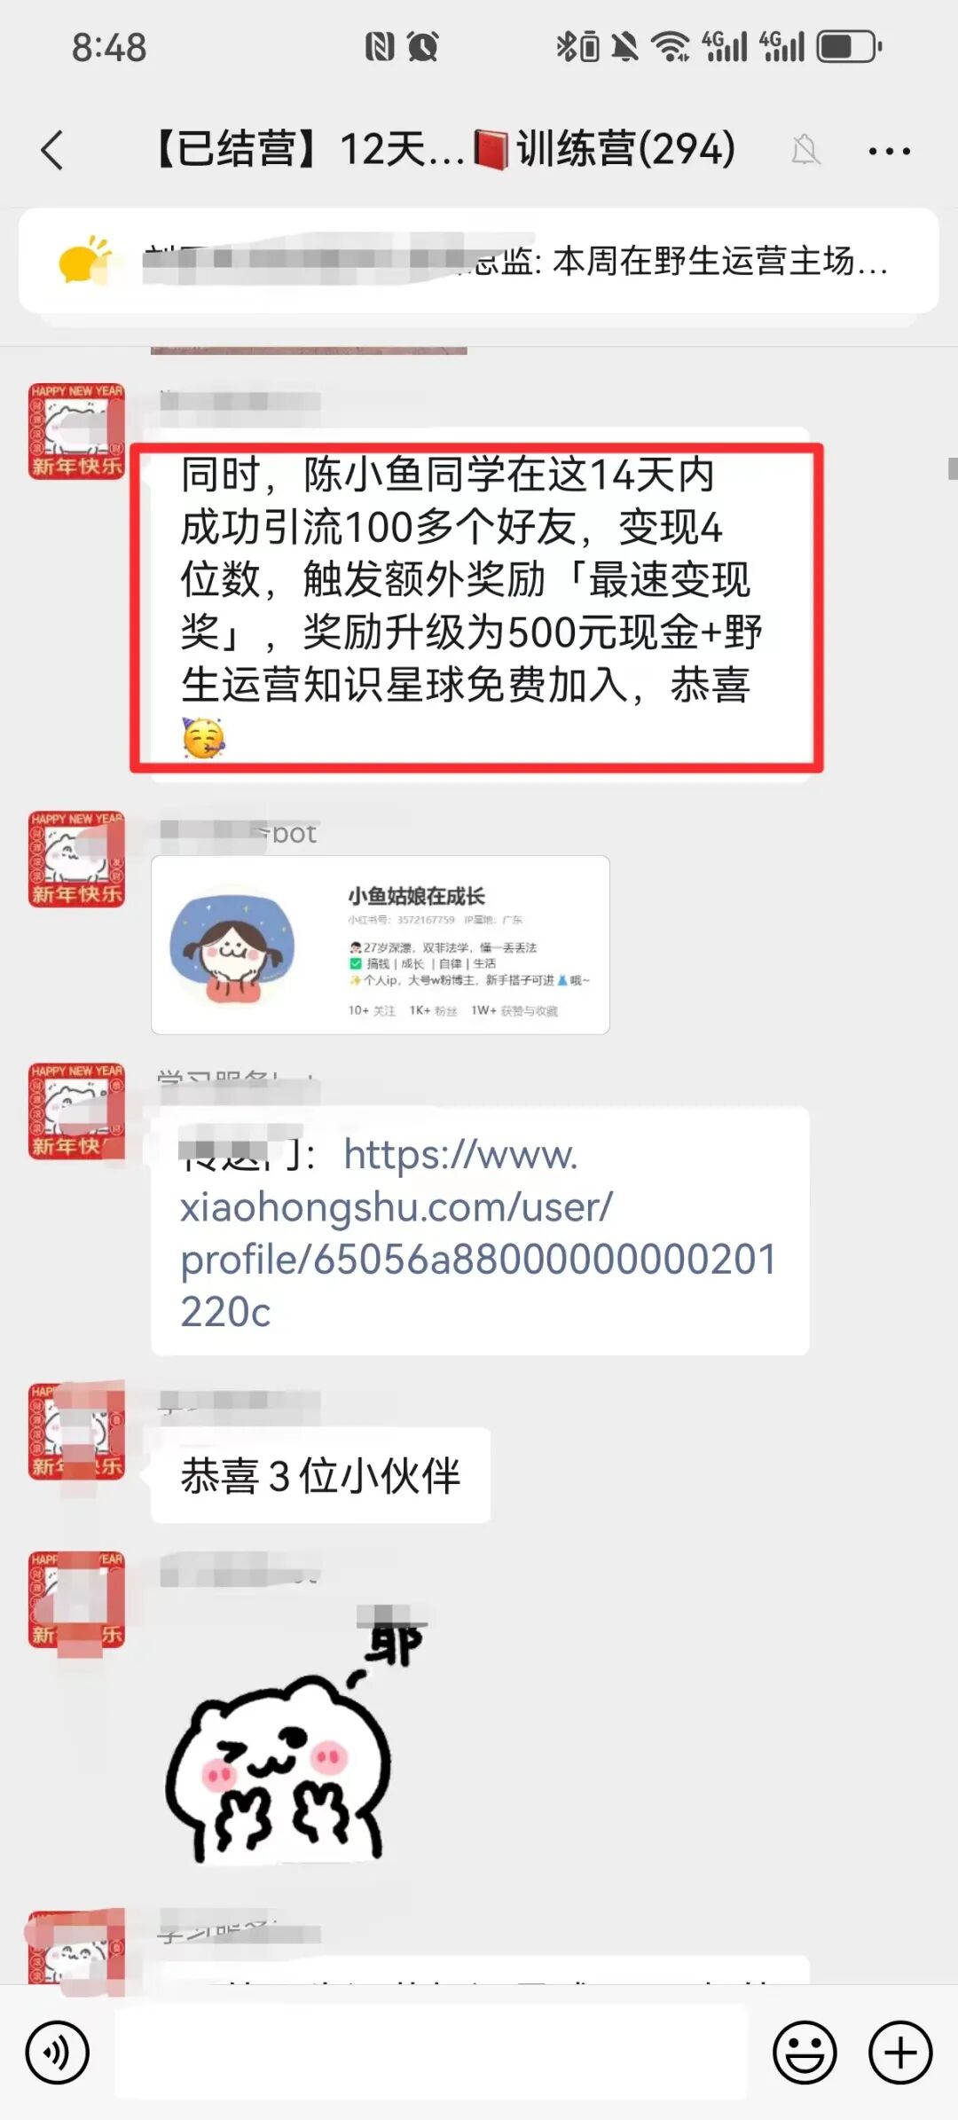The width and height of the screenshot is (958, 2120).
Task: Switch to voice input icon
Action: coord(58,2053)
